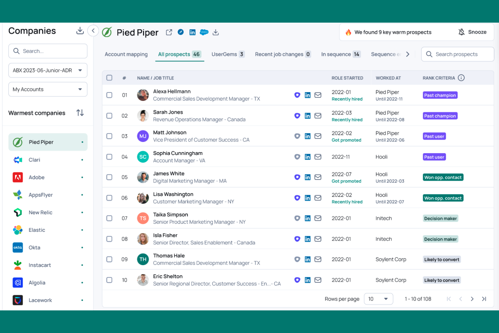This screenshot has height=333, width=499.
Task: Open the Rows per page dropdown
Action: [378, 299]
